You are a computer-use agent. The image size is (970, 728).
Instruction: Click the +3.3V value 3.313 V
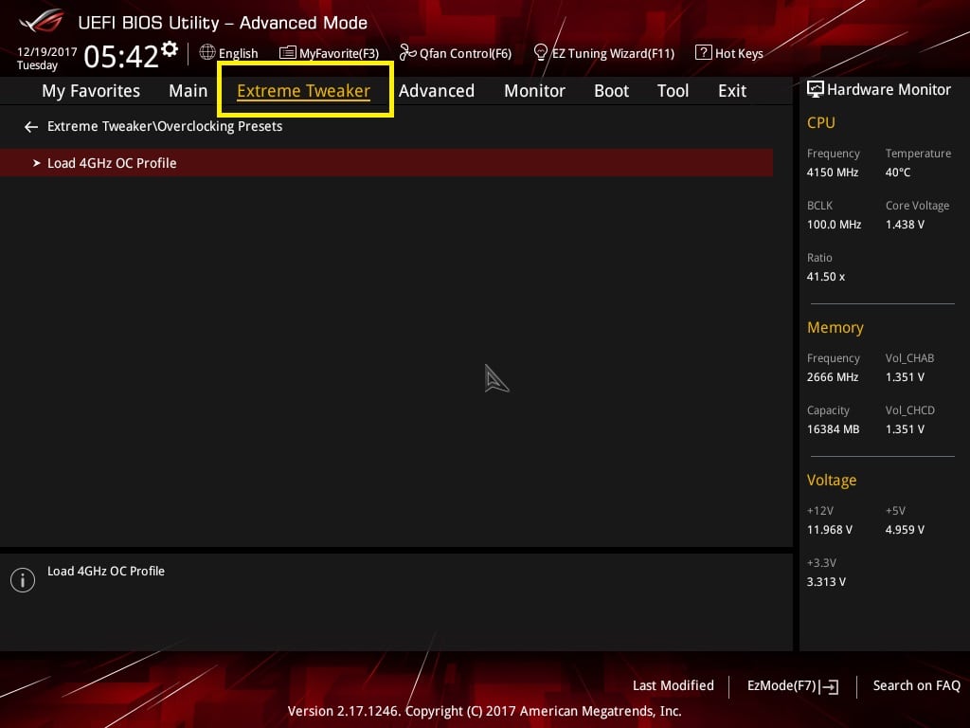click(x=826, y=582)
